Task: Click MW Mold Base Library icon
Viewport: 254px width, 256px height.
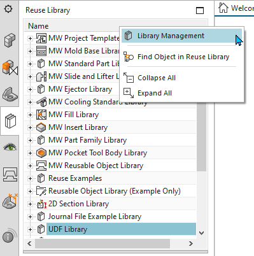Action: (x=41, y=51)
